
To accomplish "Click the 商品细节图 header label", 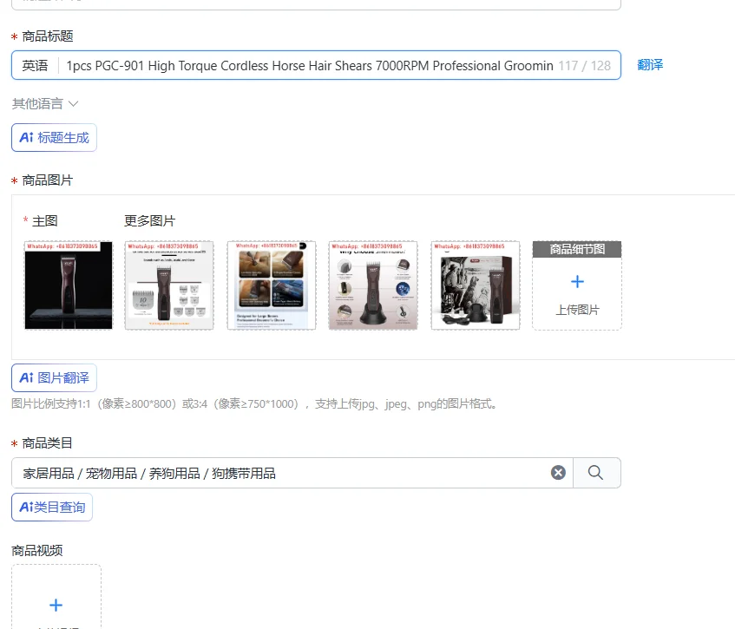I will [577, 249].
